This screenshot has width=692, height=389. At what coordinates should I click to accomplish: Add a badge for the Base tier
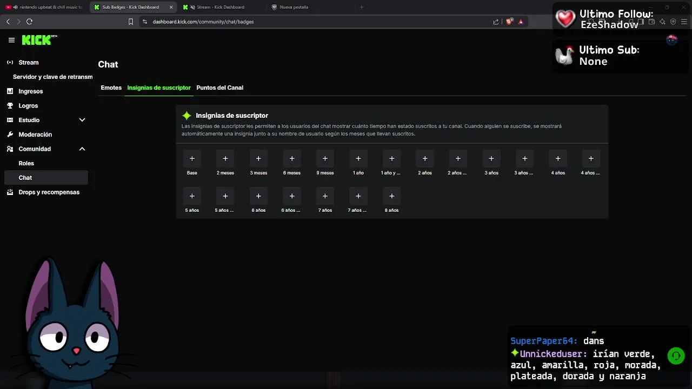(x=192, y=158)
